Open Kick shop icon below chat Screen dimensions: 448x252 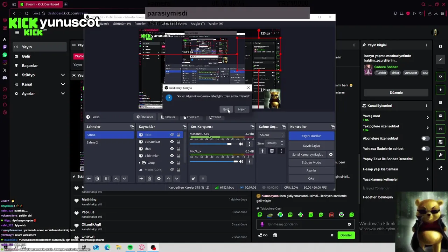pyautogui.click(x=275, y=235)
